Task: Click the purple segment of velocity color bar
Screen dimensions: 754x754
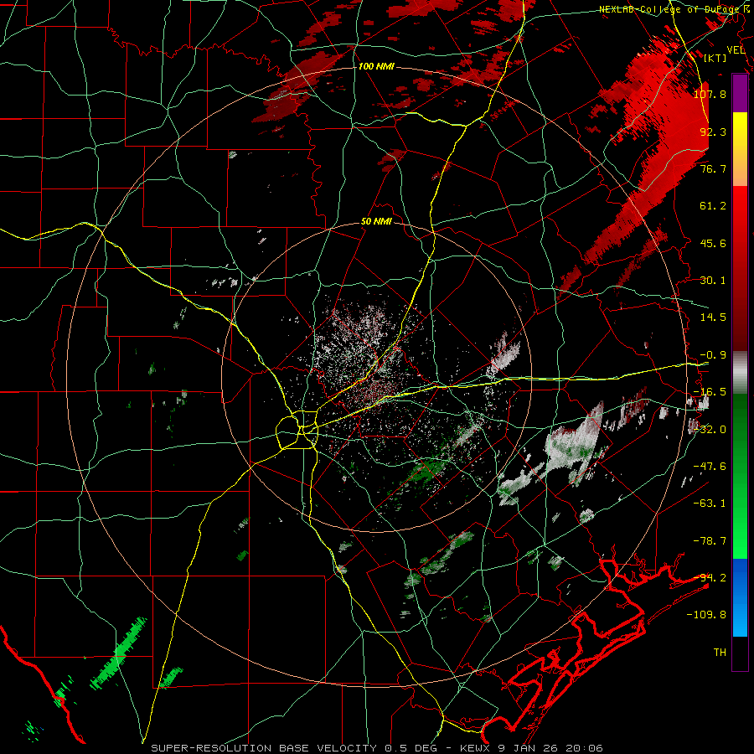Action: 740,93
